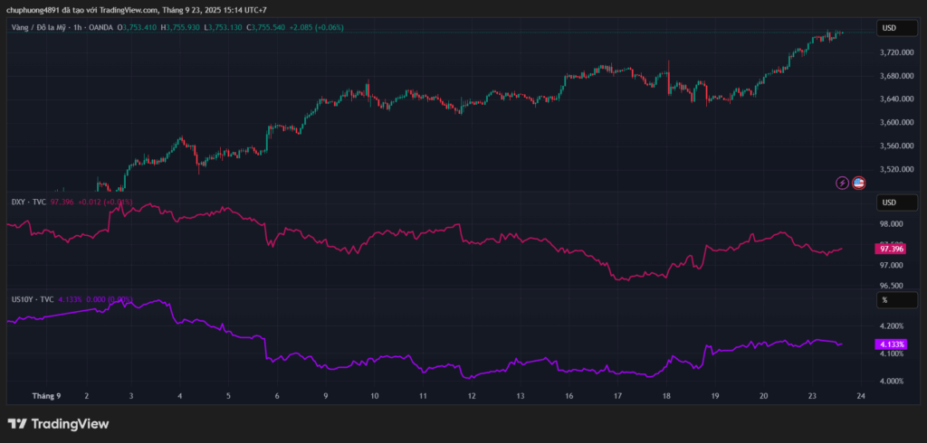Viewport: 927px width, 443px height.
Task: Select the US10Y · TVC indicator title
Action: (33, 299)
